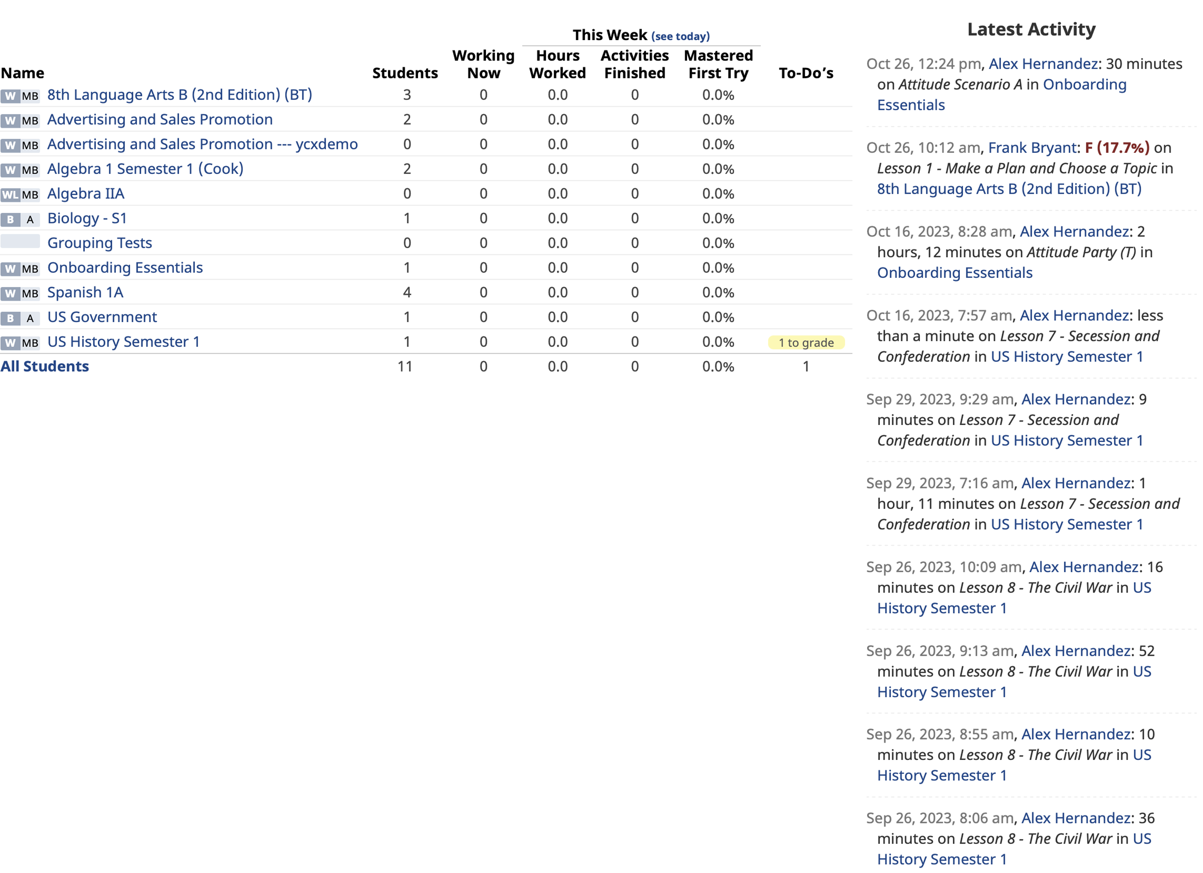This screenshot has width=1203, height=873.
Task: Click the blank badge beside Grouping Tests
Action: (x=20, y=242)
